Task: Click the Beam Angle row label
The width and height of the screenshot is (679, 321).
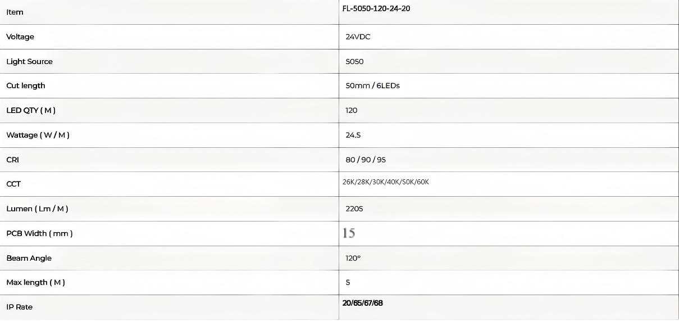Action: [29, 258]
